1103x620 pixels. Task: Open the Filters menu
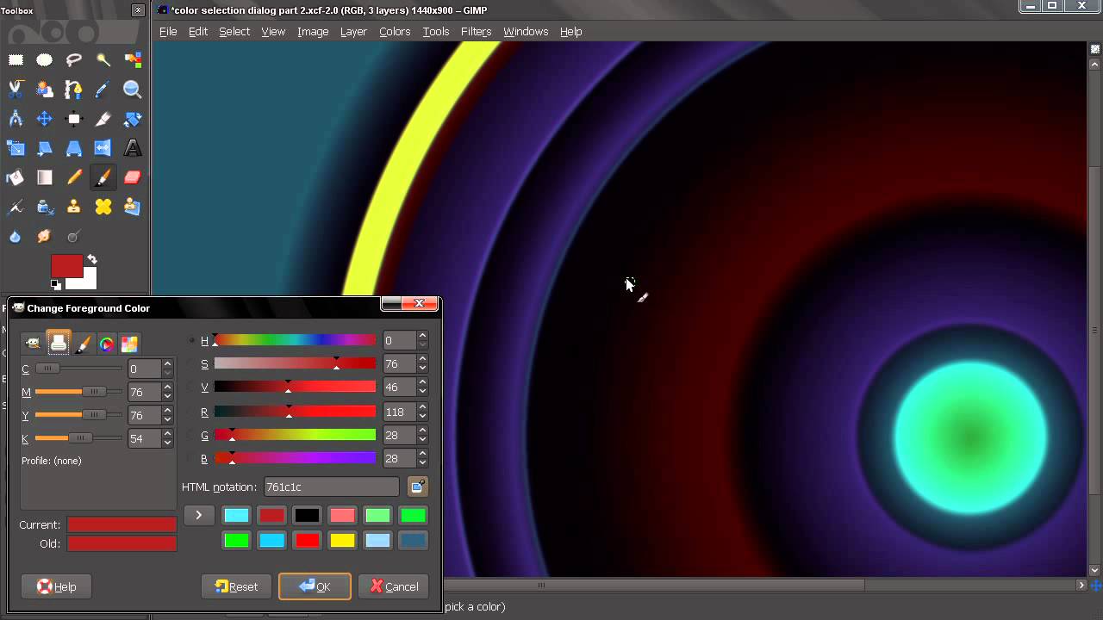coord(476,31)
